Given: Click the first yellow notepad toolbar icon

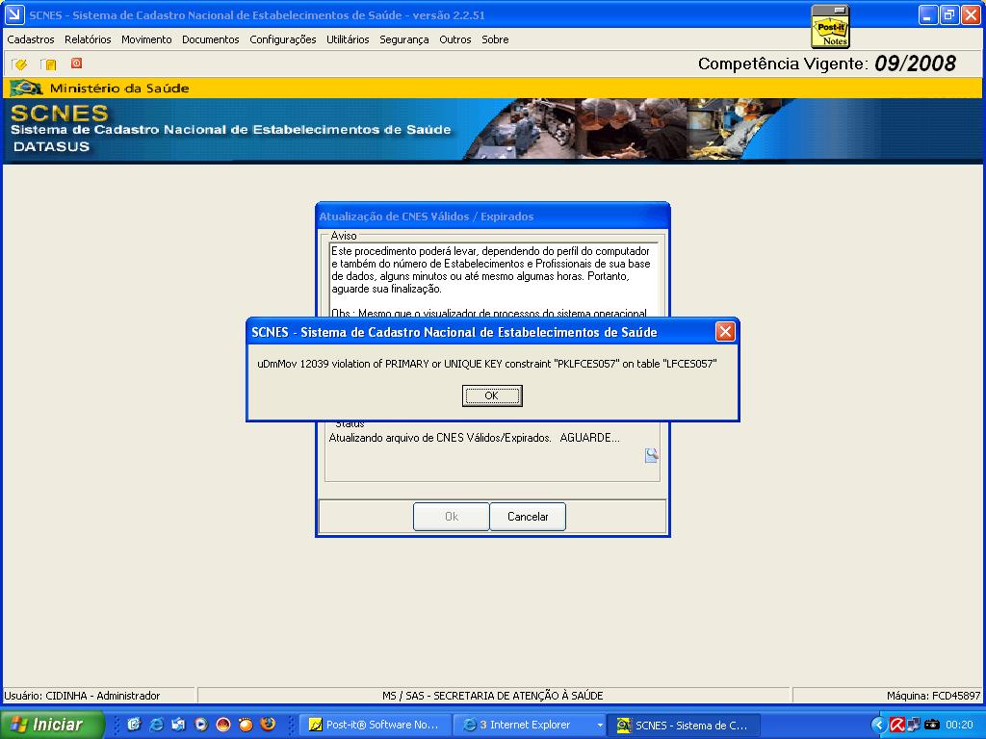Looking at the screenshot, I should [x=19, y=64].
